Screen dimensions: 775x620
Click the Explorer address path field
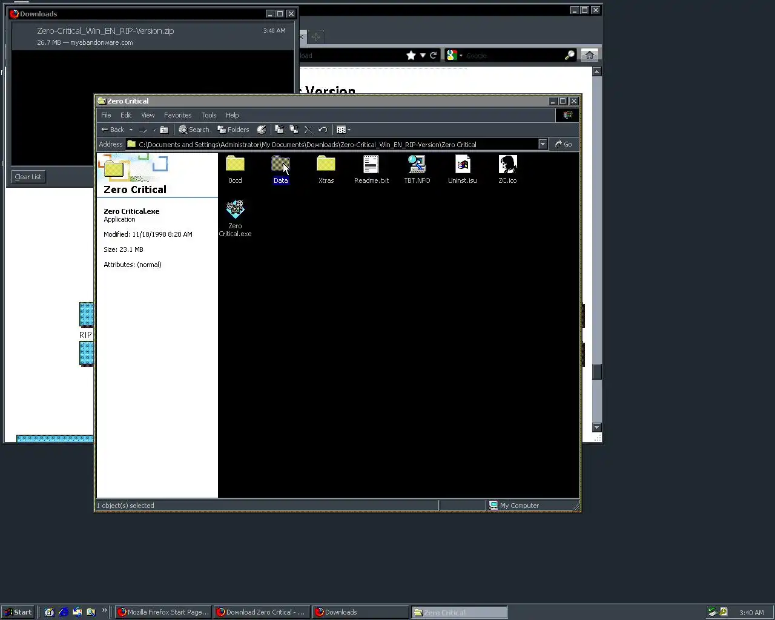coord(332,144)
